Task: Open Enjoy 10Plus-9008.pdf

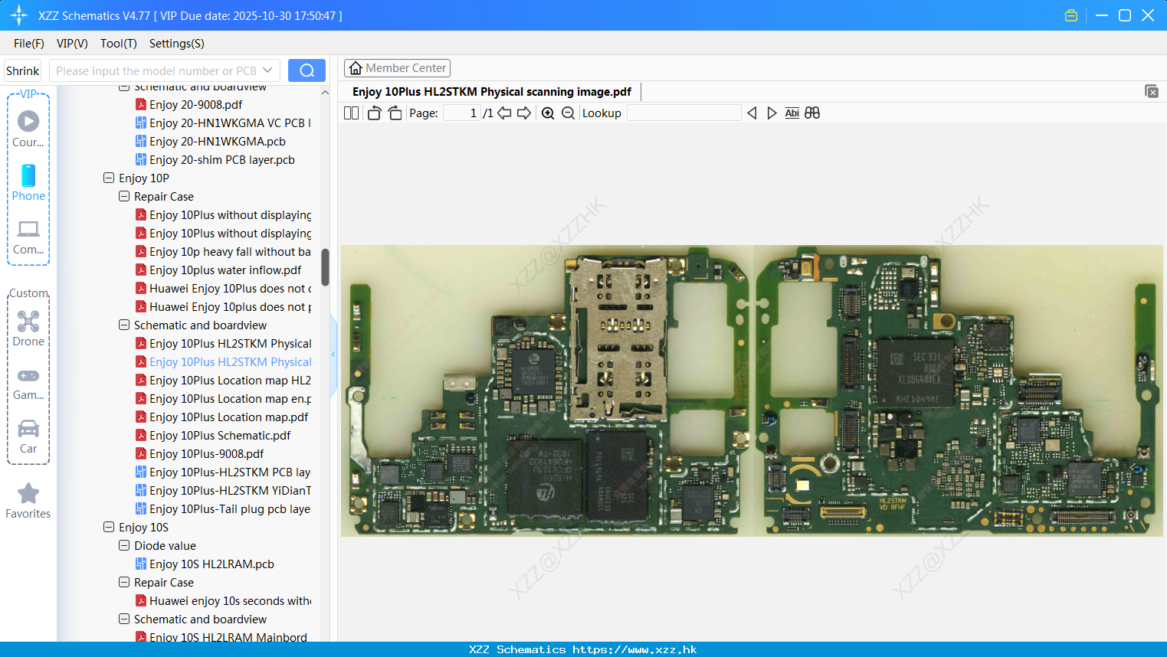Action: click(x=206, y=453)
